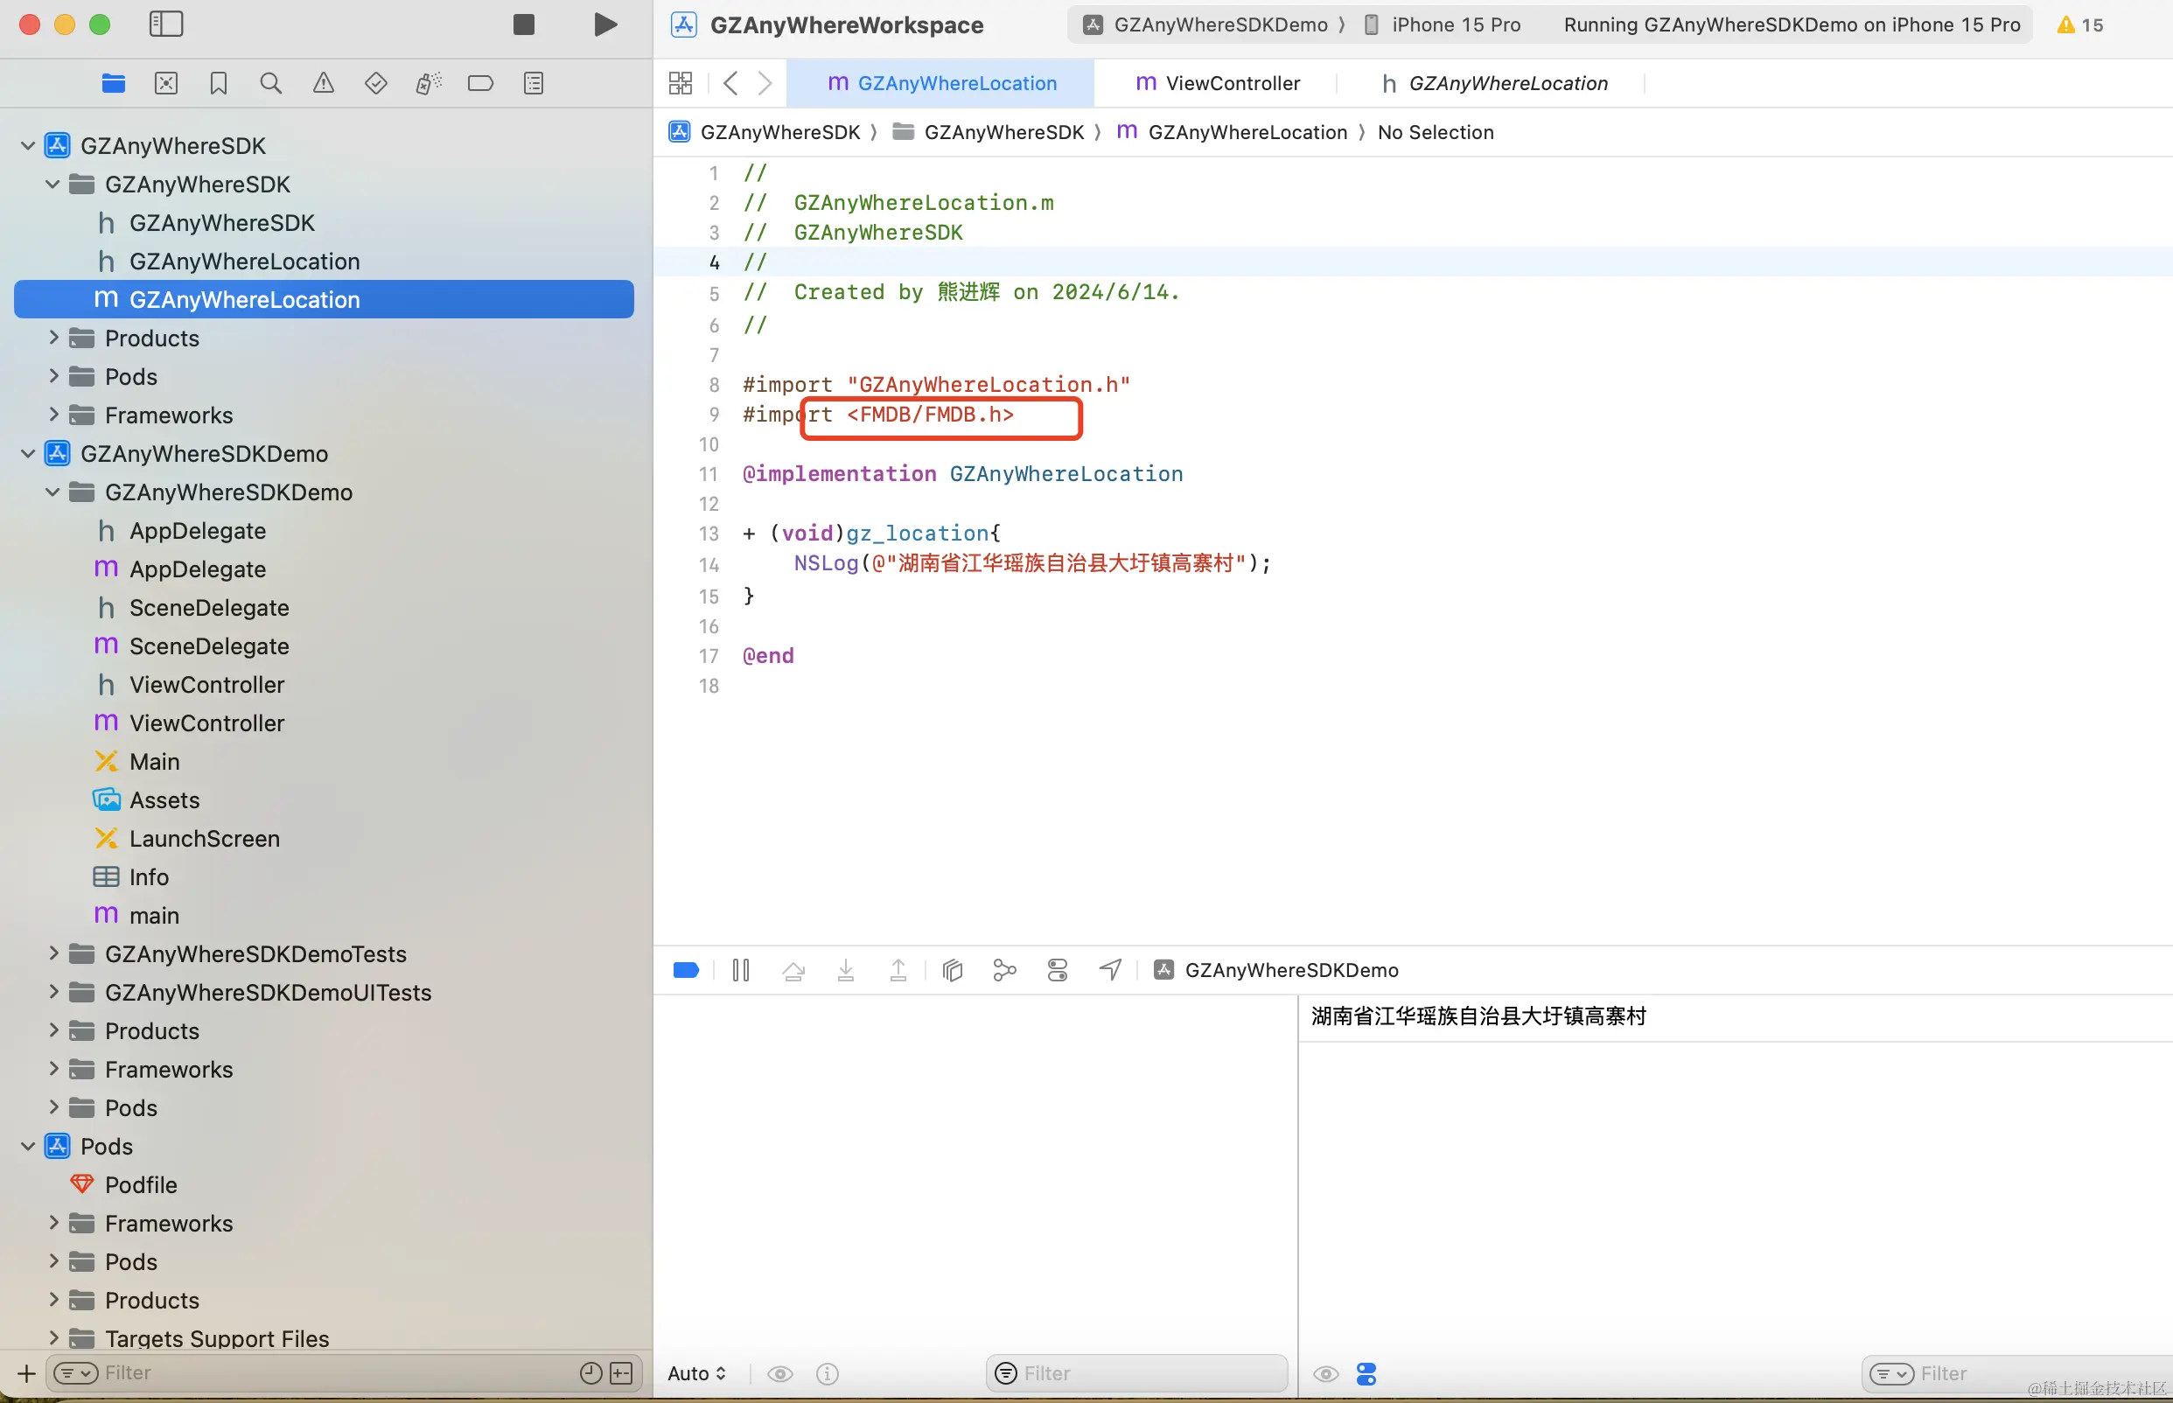Click the Run play button
Screen dimensions: 2173x1403
605,24
